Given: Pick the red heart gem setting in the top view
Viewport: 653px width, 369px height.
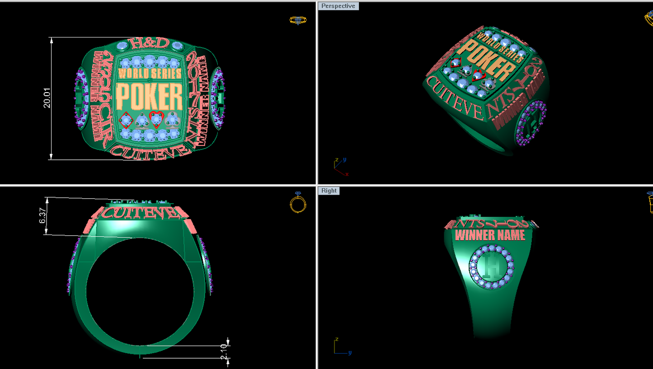Looking at the screenshot, I should (x=156, y=120).
